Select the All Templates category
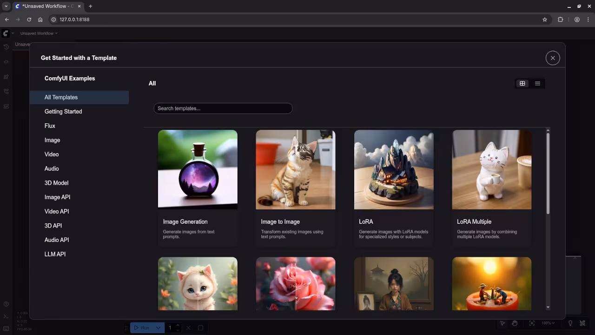This screenshot has height=335, width=595. coord(79,97)
